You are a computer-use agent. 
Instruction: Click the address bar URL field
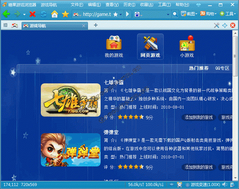(x=97, y=14)
